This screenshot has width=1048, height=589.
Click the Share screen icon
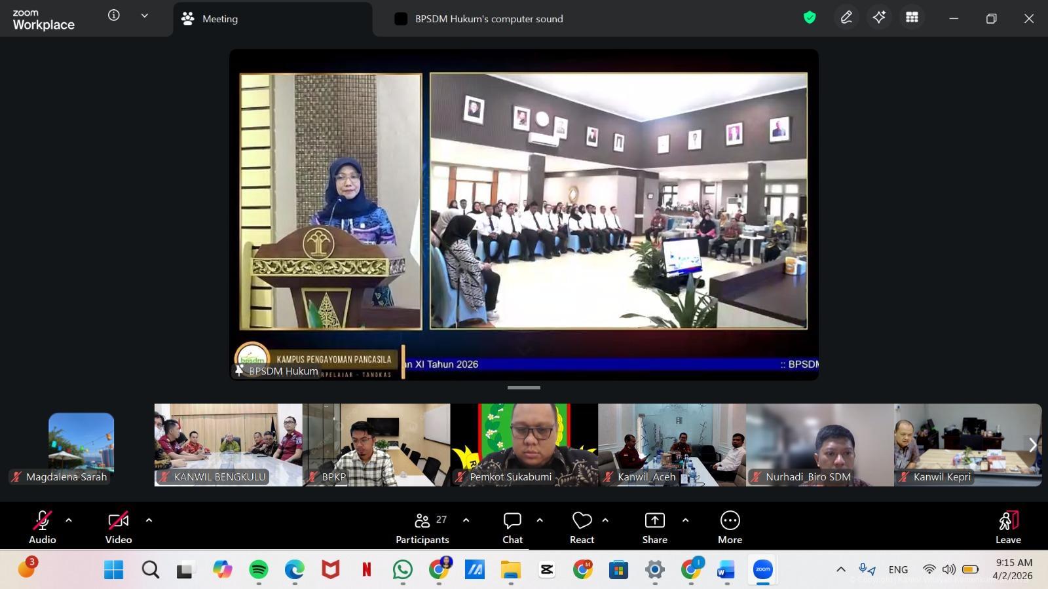[654, 527]
